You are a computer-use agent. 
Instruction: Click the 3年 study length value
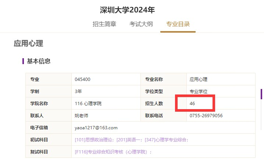[x=78, y=92]
